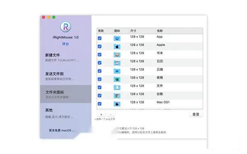Click the yellow minimize window button

pos(49,17)
